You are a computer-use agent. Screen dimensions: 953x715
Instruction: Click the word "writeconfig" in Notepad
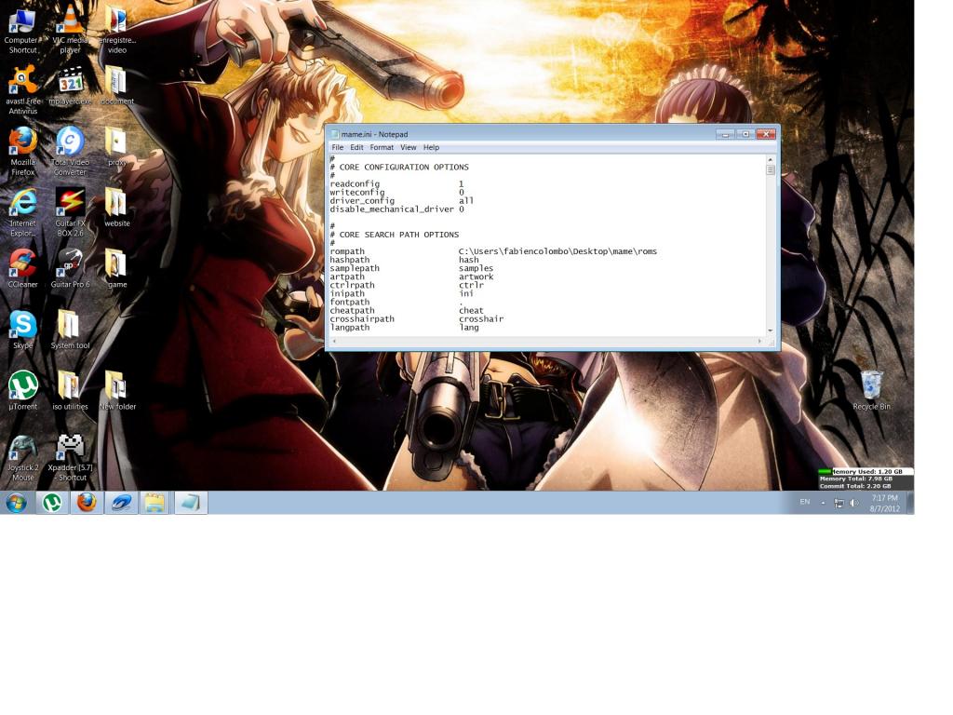pos(357,192)
